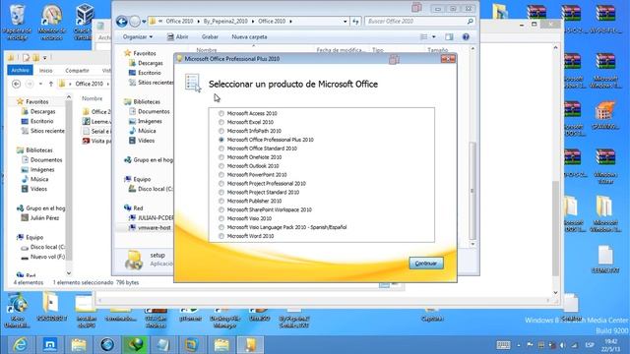Select Documentos in front Explorer libraries

(x=154, y=111)
